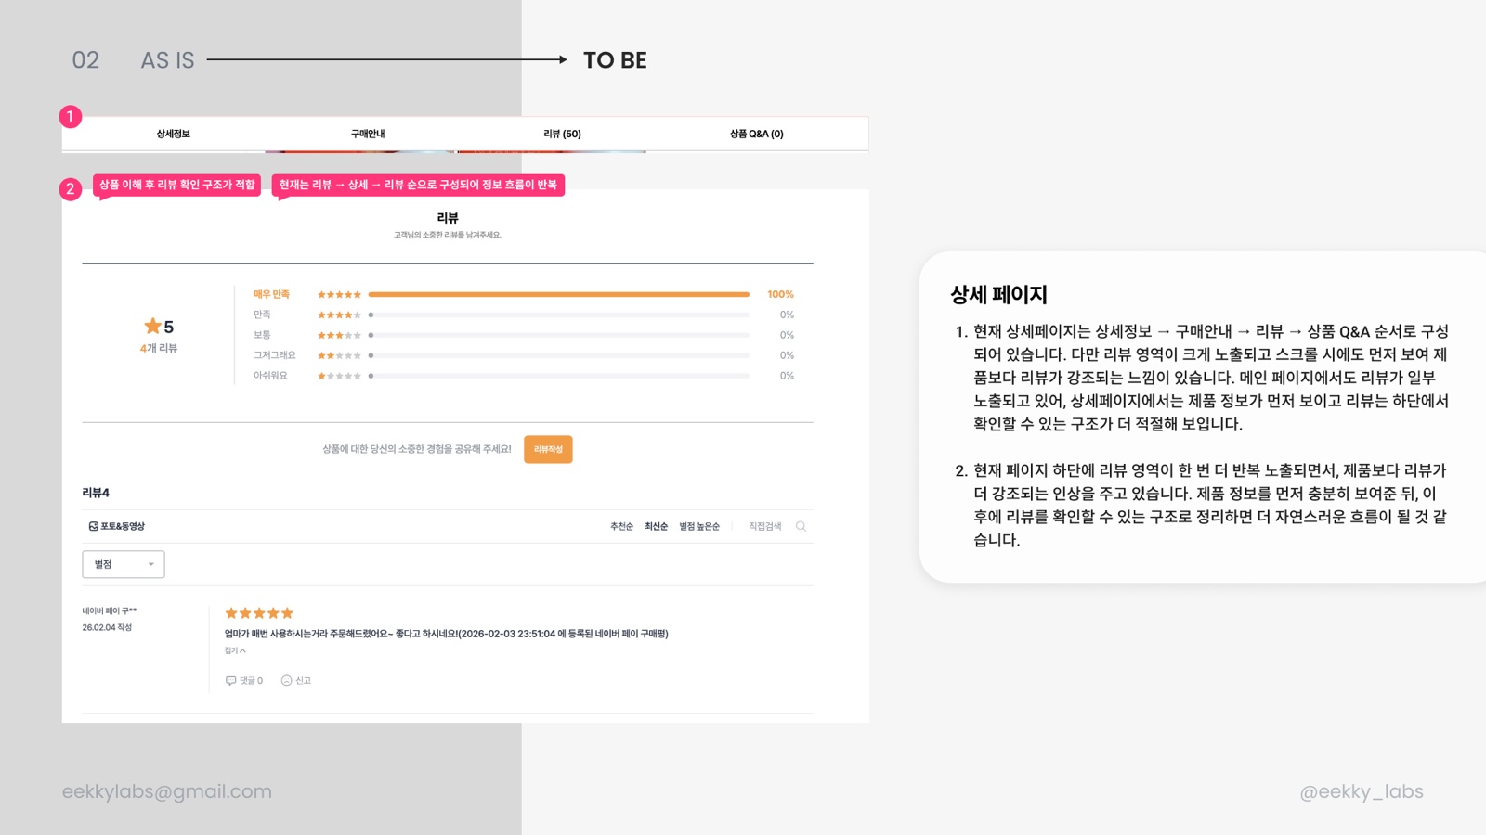Click the 리뷰 section title
The width and height of the screenshot is (1486, 835).
point(448,218)
